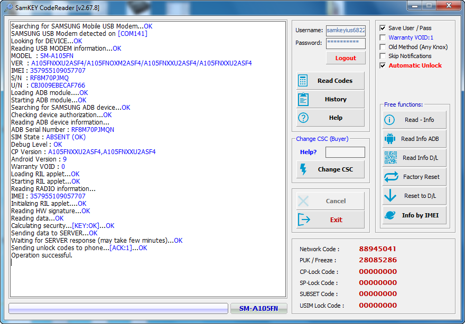The width and height of the screenshot is (465, 324).
Task: Click the question mark icon on Help
Action: pyautogui.click(x=303, y=118)
